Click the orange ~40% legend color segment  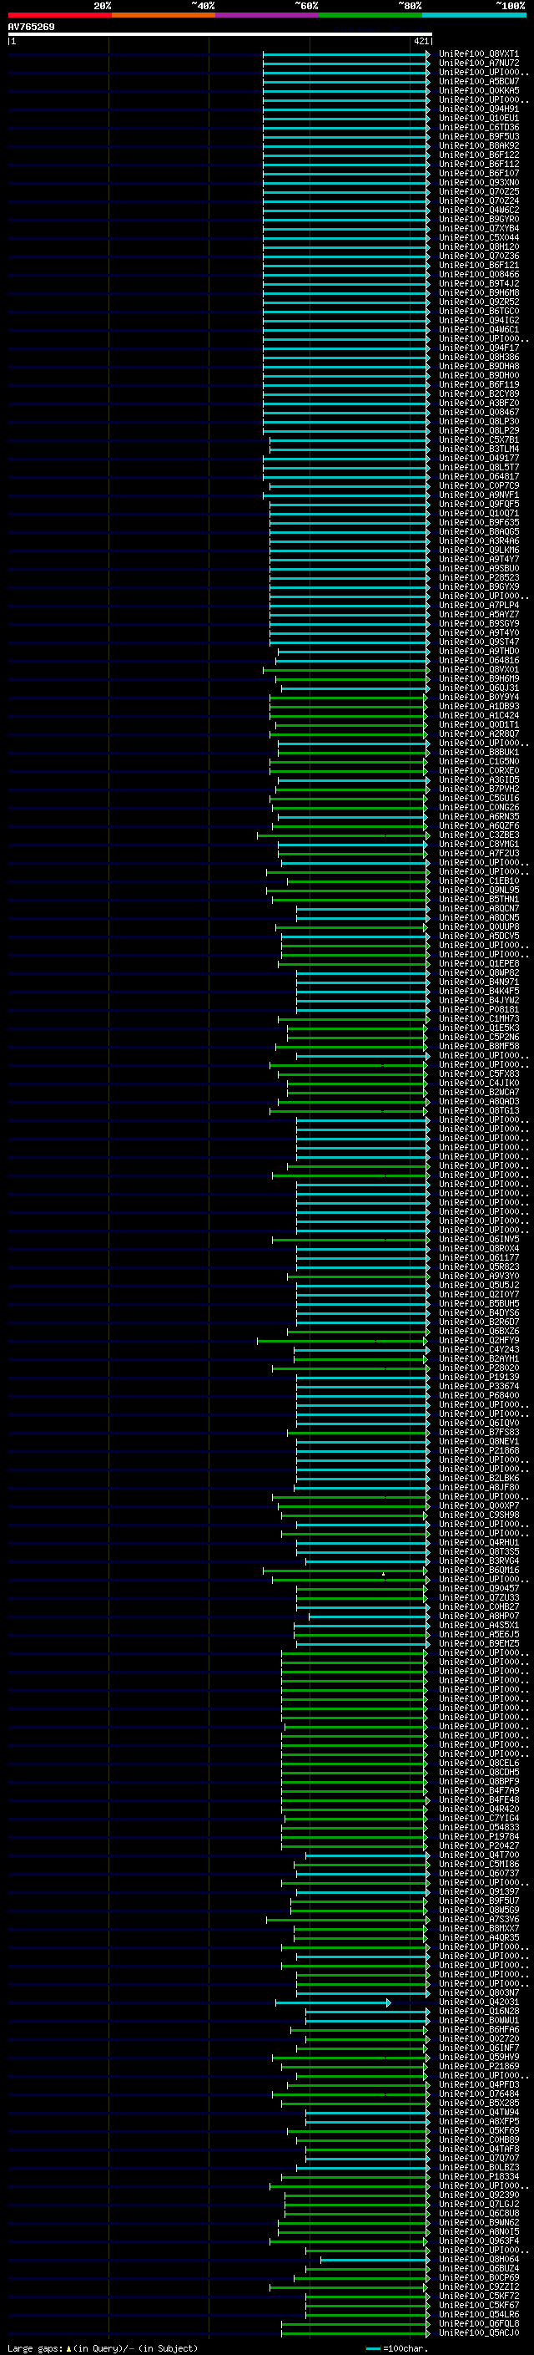pos(164,15)
